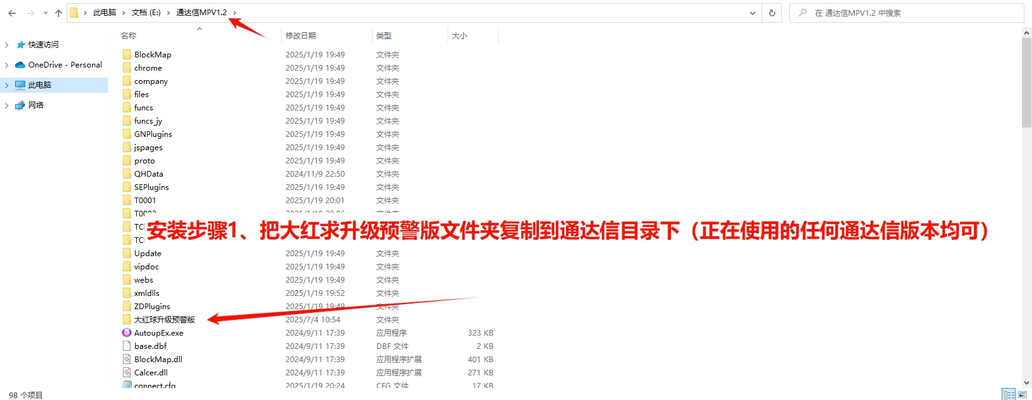The image size is (1032, 400).
Task: Select the xmldlls folder icon
Action: [x=127, y=293]
